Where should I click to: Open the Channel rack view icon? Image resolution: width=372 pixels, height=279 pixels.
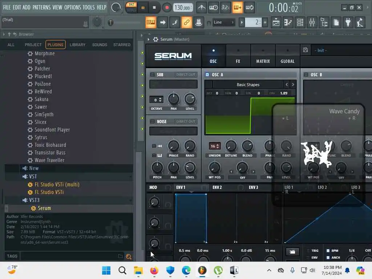(x=300, y=23)
